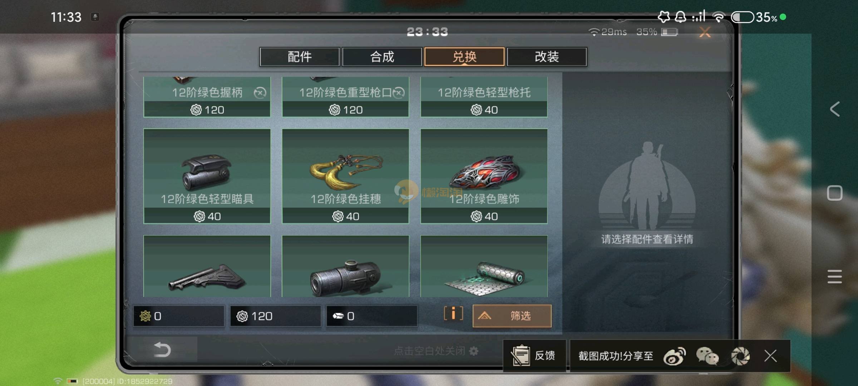Select the 12阶绿色轻型枪托 item
Screen dimensions: 858x386
tap(484, 97)
